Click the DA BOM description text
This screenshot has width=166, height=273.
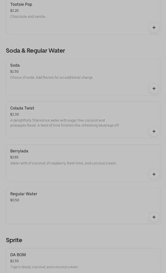click(x=44, y=267)
